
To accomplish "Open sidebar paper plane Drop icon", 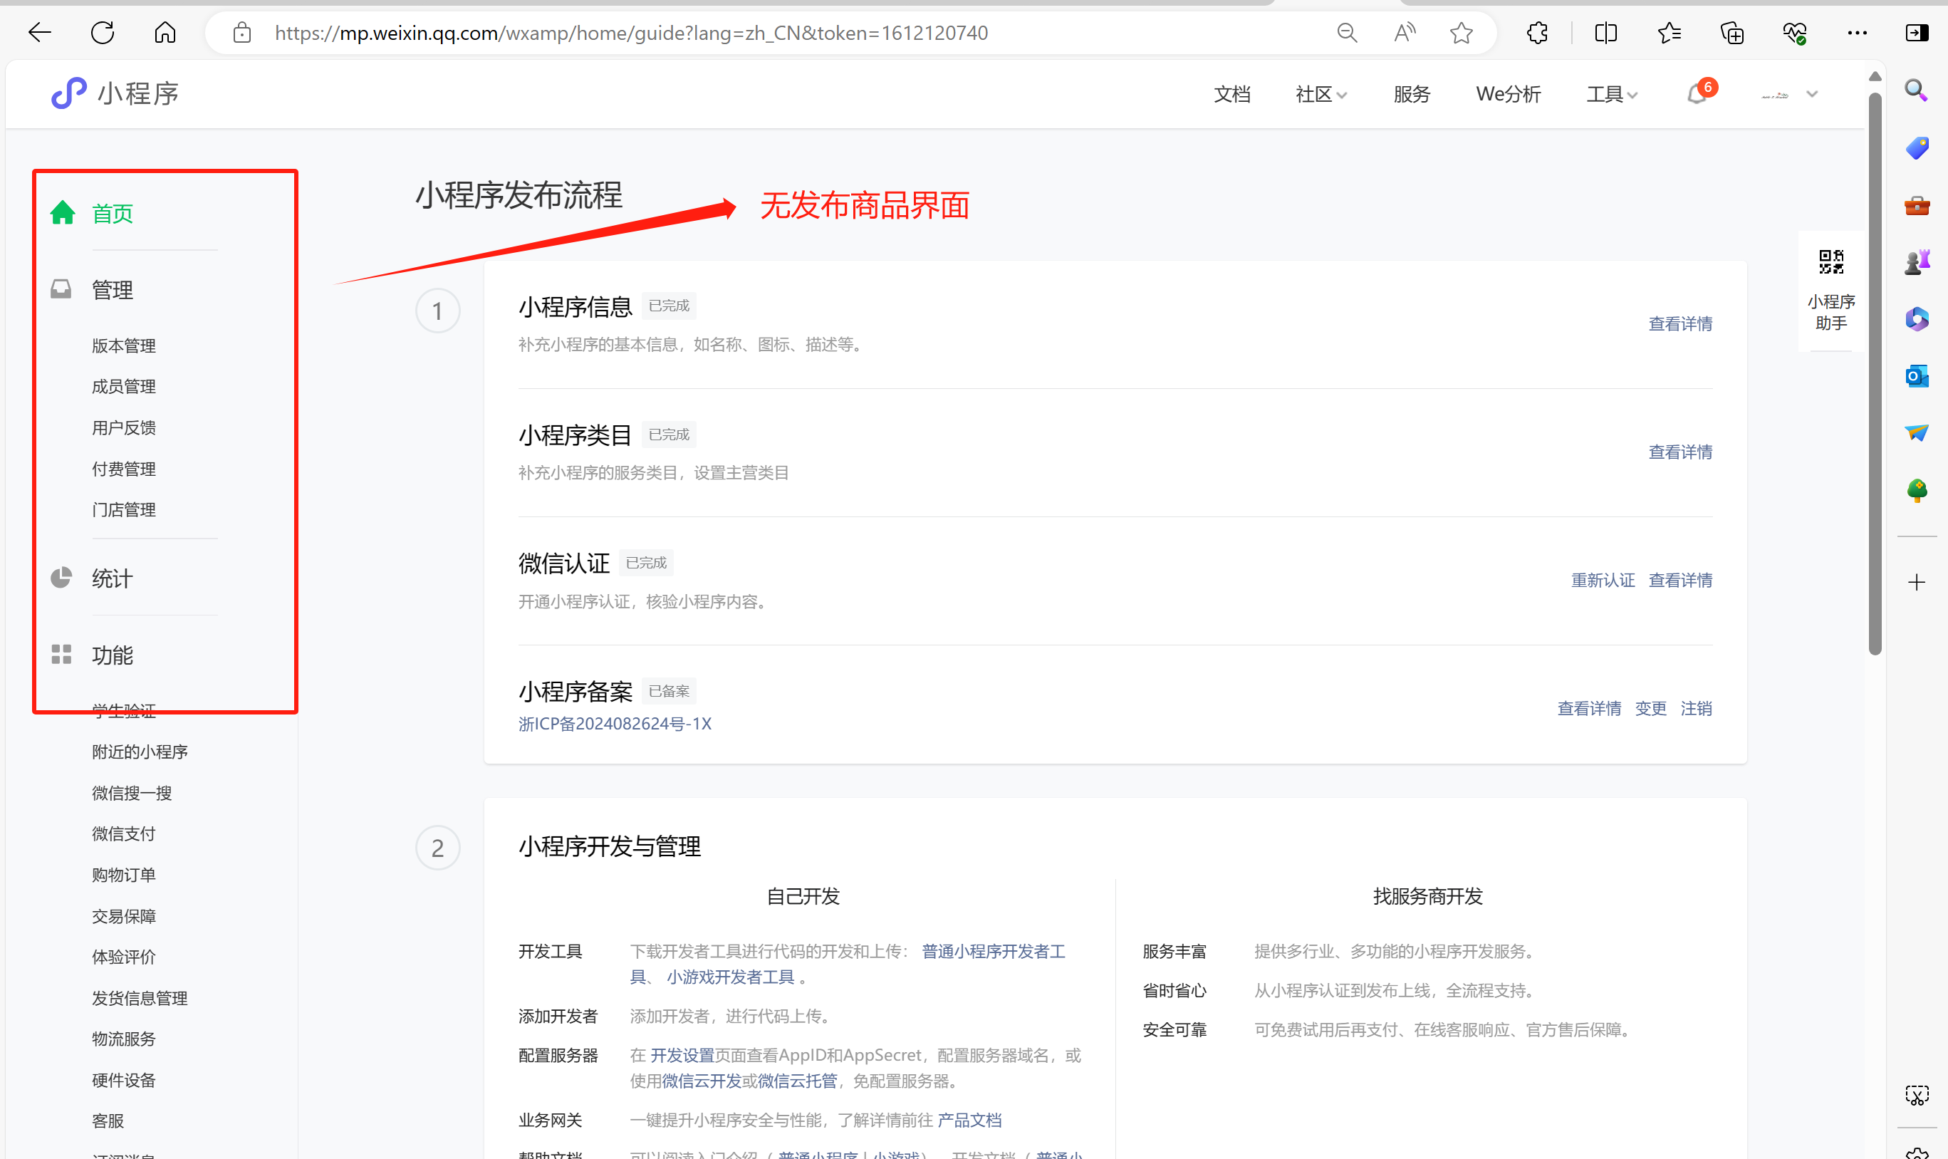I will click(1916, 432).
